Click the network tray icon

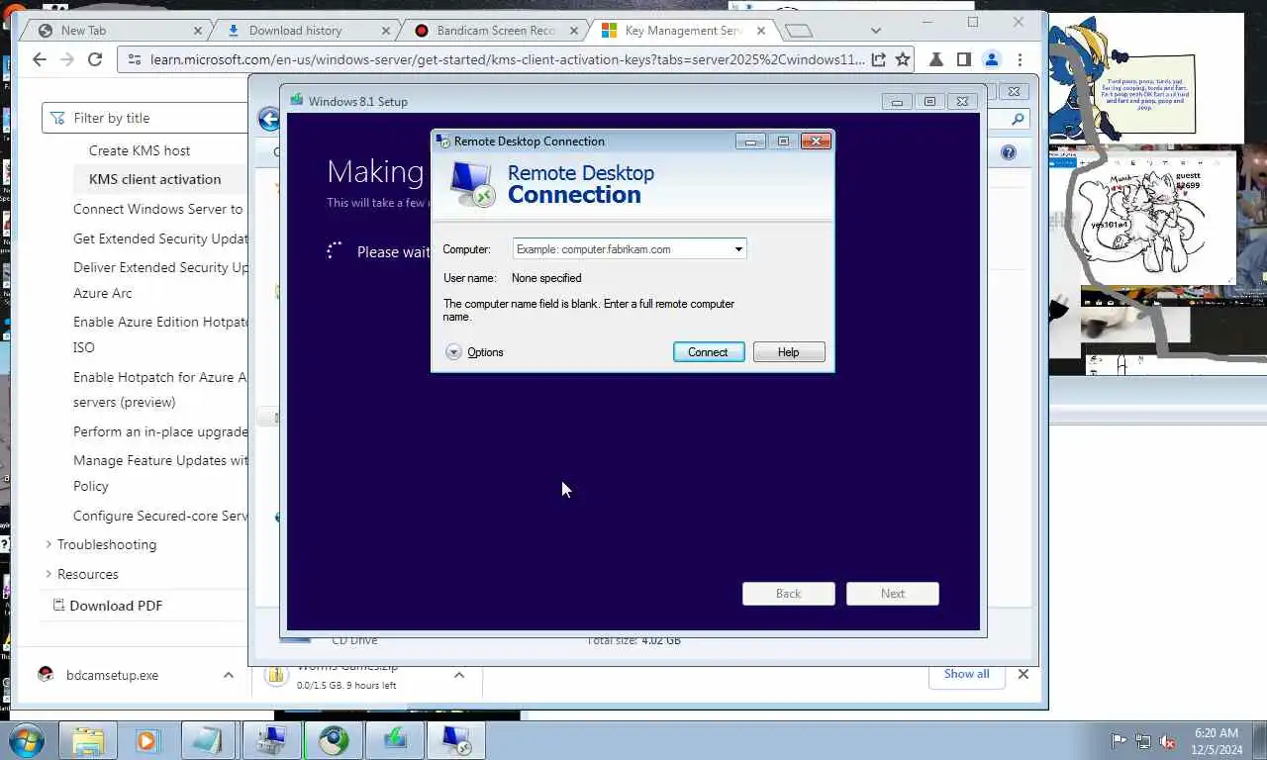(x=1143, y=741)
